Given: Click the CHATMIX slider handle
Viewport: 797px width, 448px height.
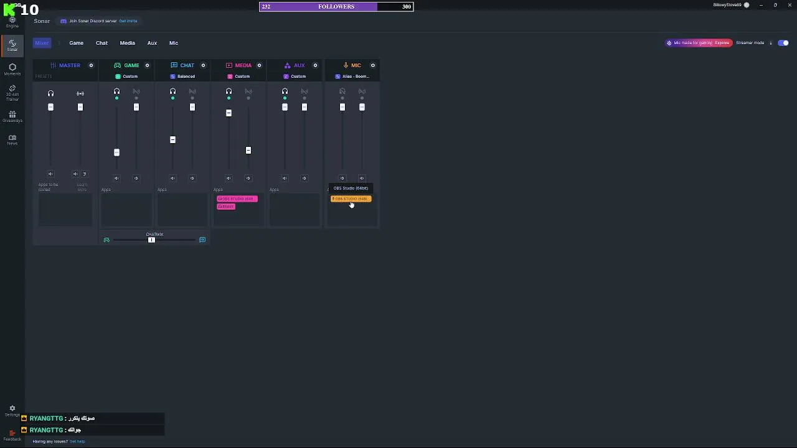Looking at the screenshot, I should 151,240.
